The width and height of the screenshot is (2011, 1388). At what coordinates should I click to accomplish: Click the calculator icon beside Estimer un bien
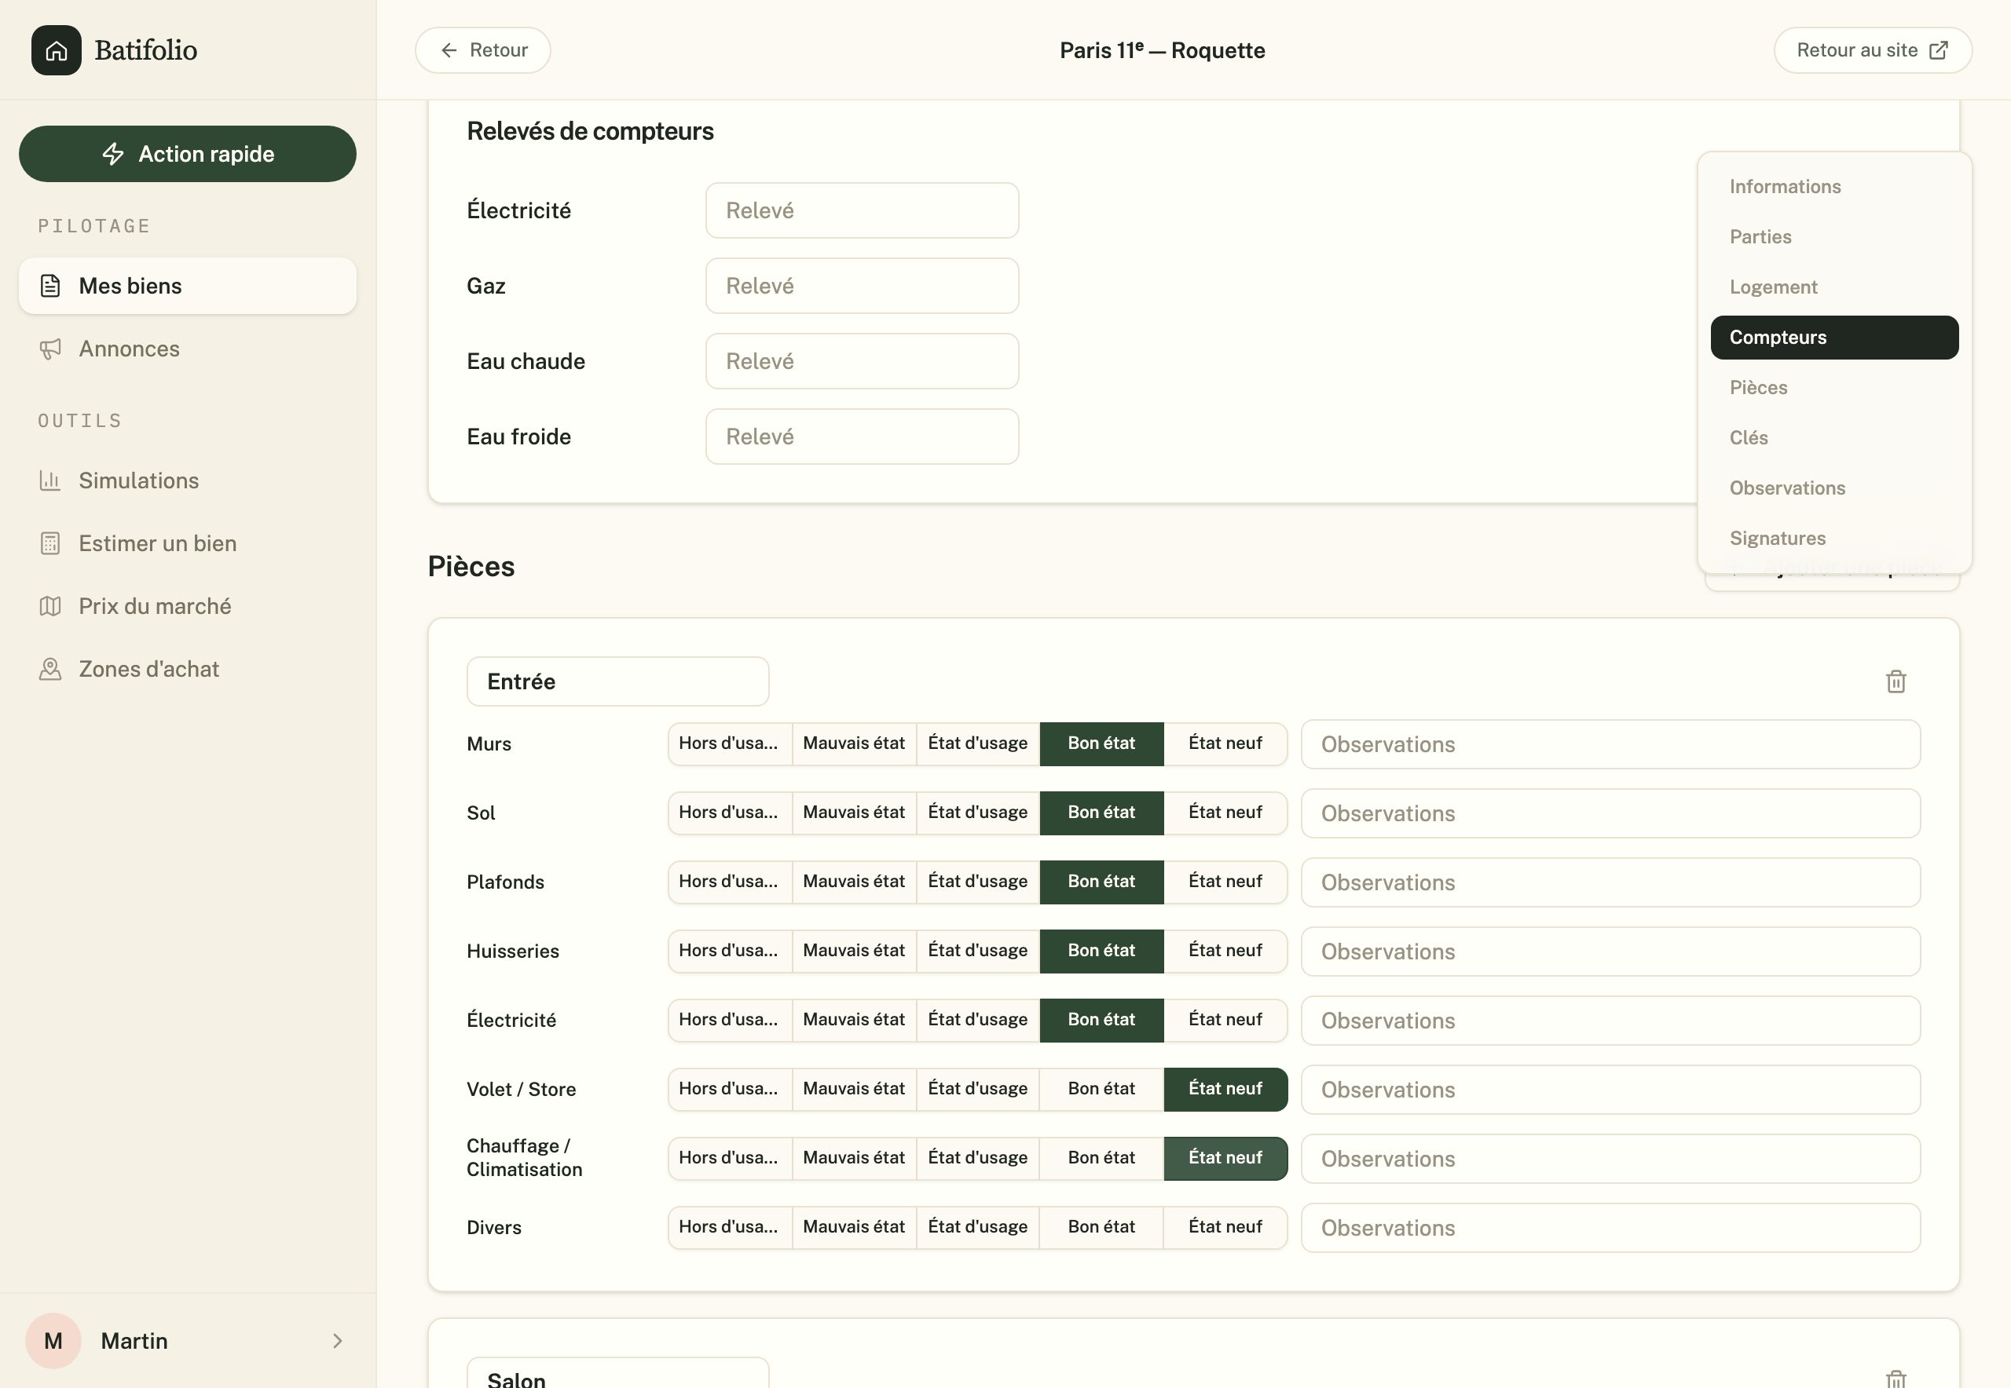[x=50, y=543]
